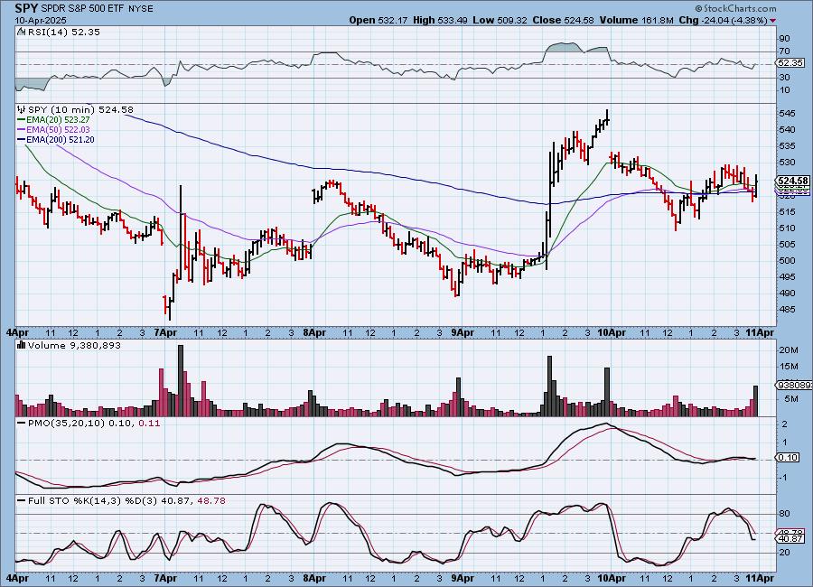813x587 pixels.
Task: Click the RSI(14) 52.35 legend text
Action: point(64,32)
